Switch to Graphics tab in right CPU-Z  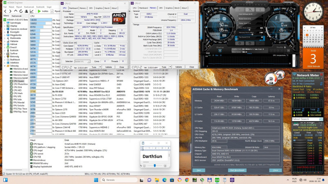tap(169, 8)
